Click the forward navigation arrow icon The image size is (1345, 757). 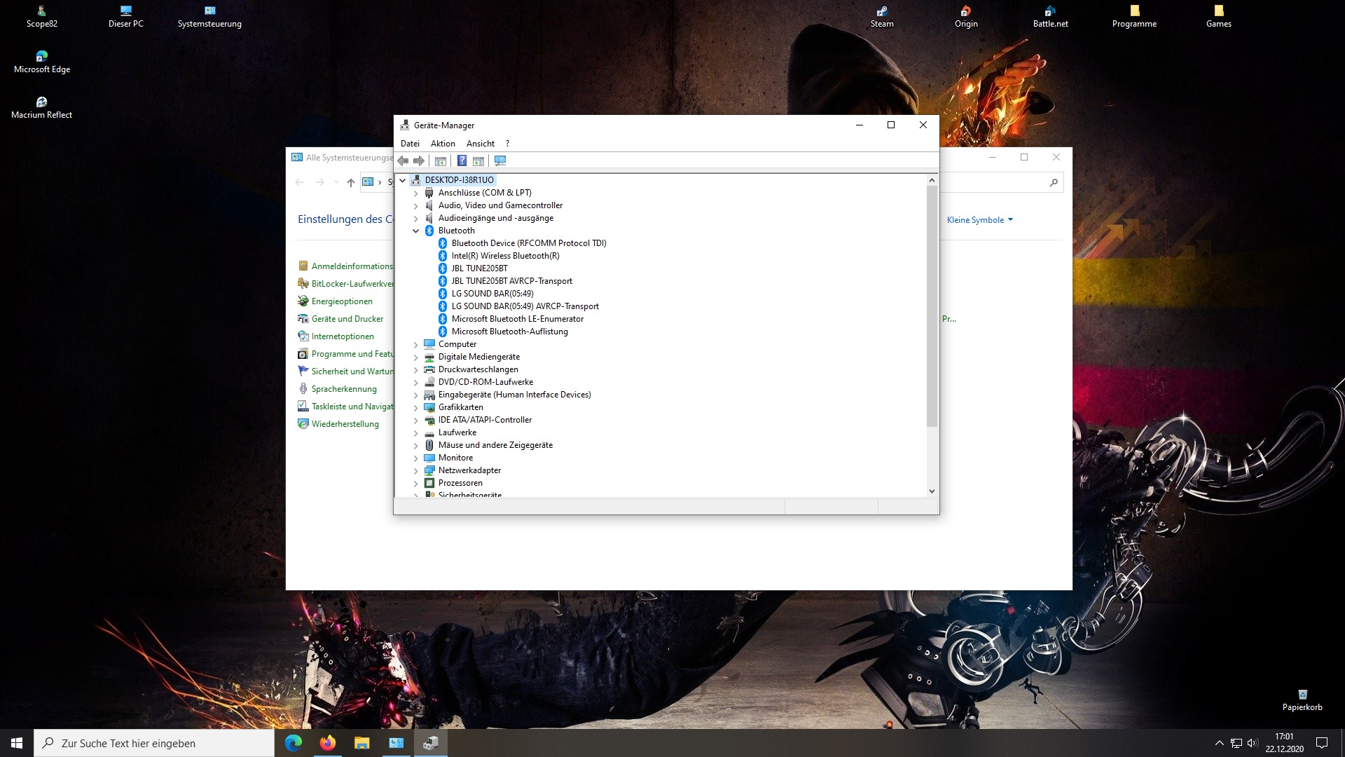[418, 161]
